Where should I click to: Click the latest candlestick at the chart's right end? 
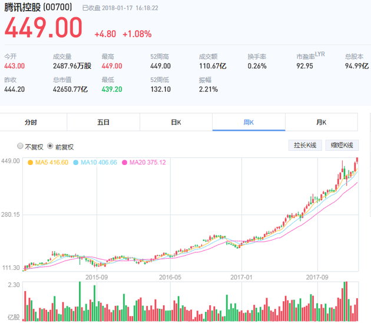click(357, 160)
